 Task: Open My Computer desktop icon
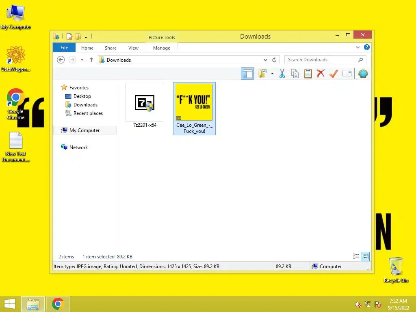(16, 17)
